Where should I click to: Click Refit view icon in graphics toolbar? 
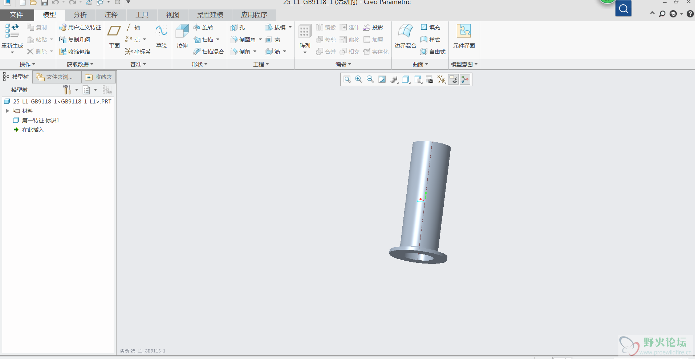tap(347, 79)
